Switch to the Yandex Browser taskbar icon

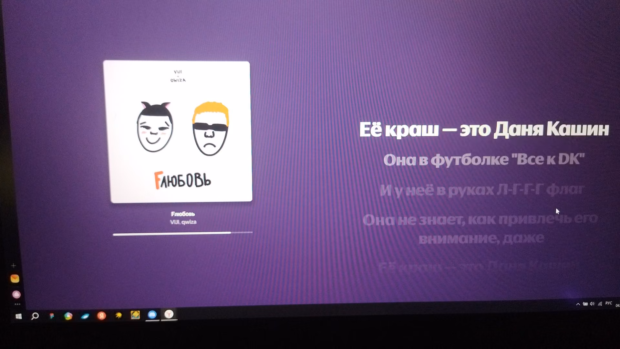169,314
